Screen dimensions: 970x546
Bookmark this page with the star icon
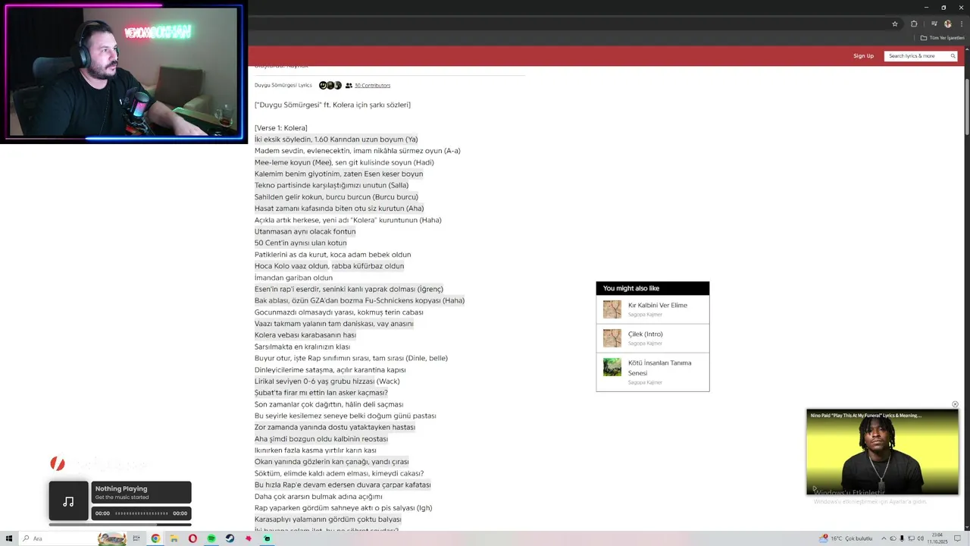pyautogui.click(x=895, y=24)
